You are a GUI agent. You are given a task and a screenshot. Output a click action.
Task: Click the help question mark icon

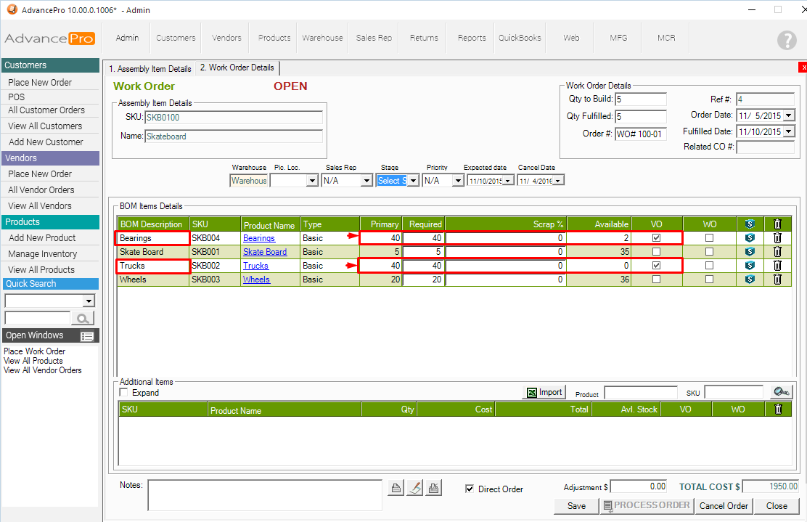tap(787, 40)
